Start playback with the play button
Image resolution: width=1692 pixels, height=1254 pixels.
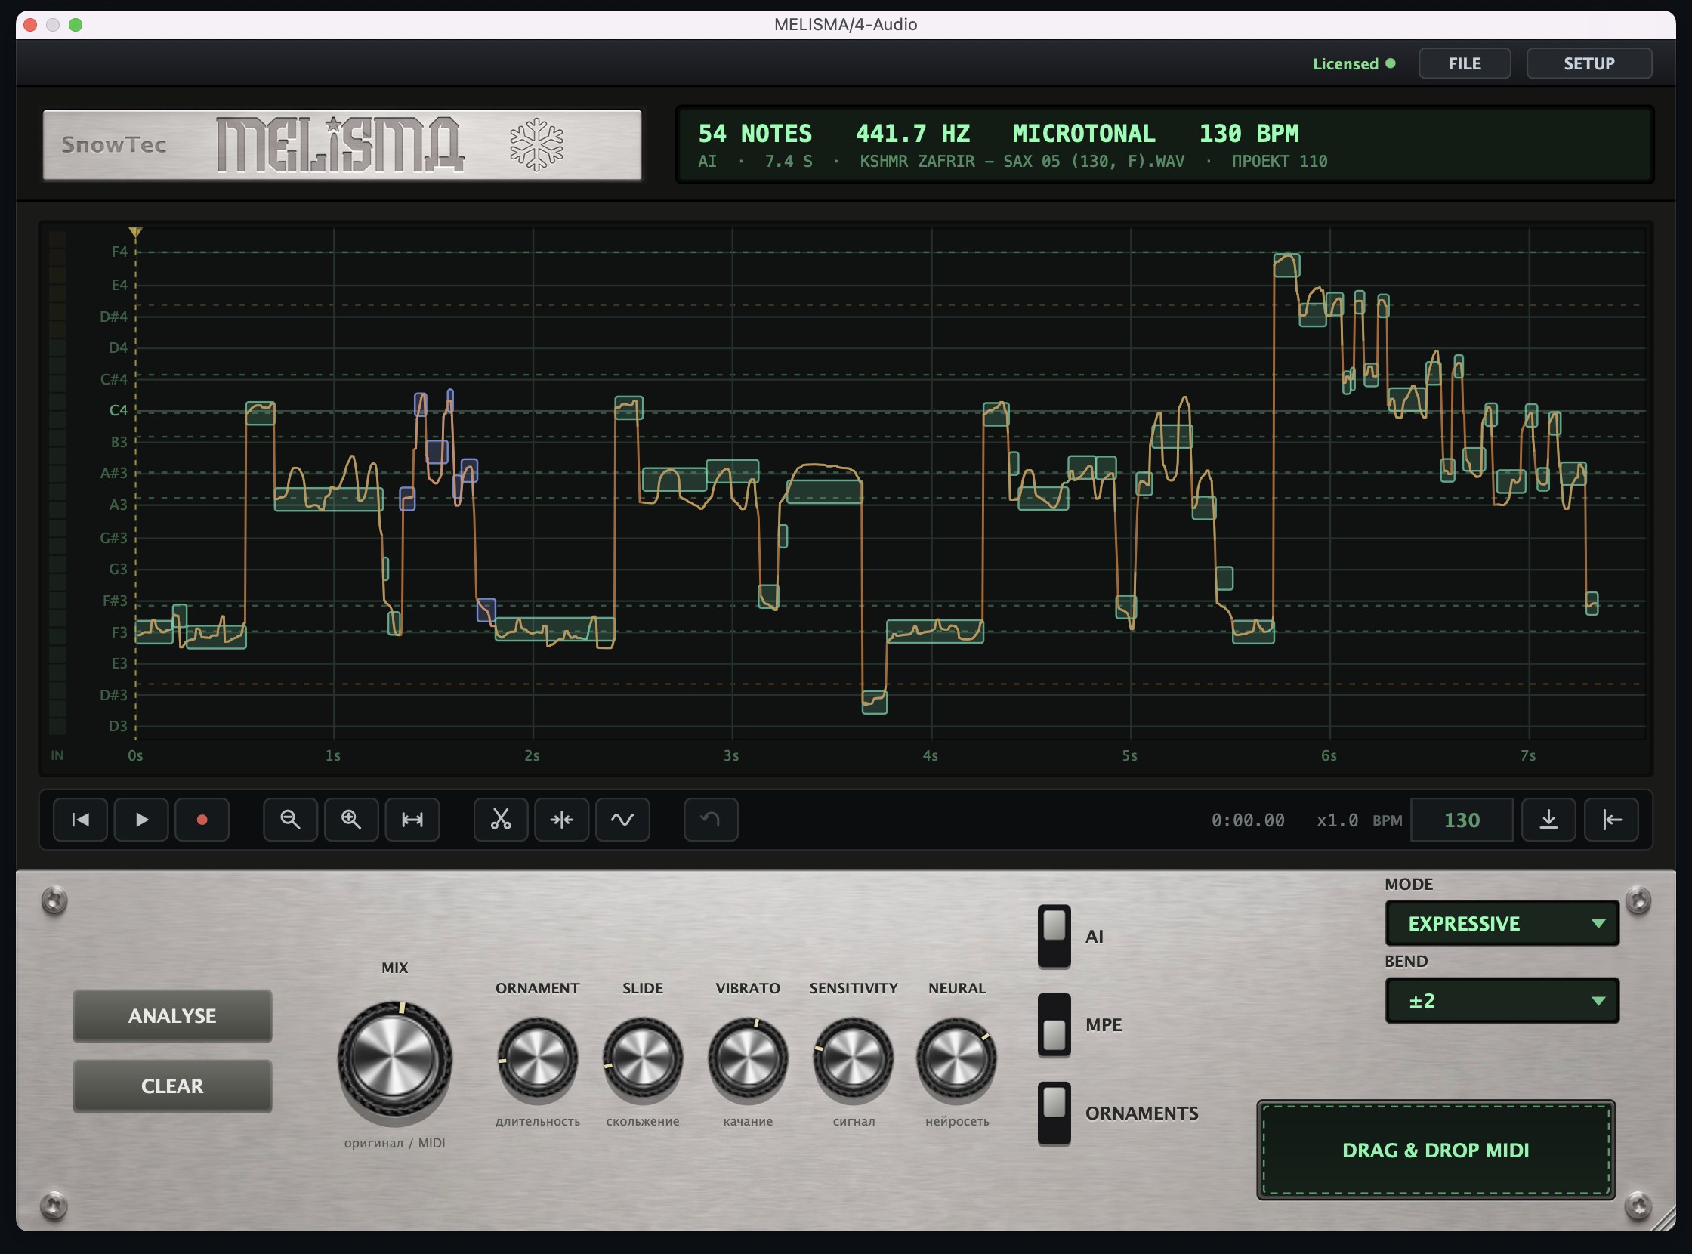[141, 820]
